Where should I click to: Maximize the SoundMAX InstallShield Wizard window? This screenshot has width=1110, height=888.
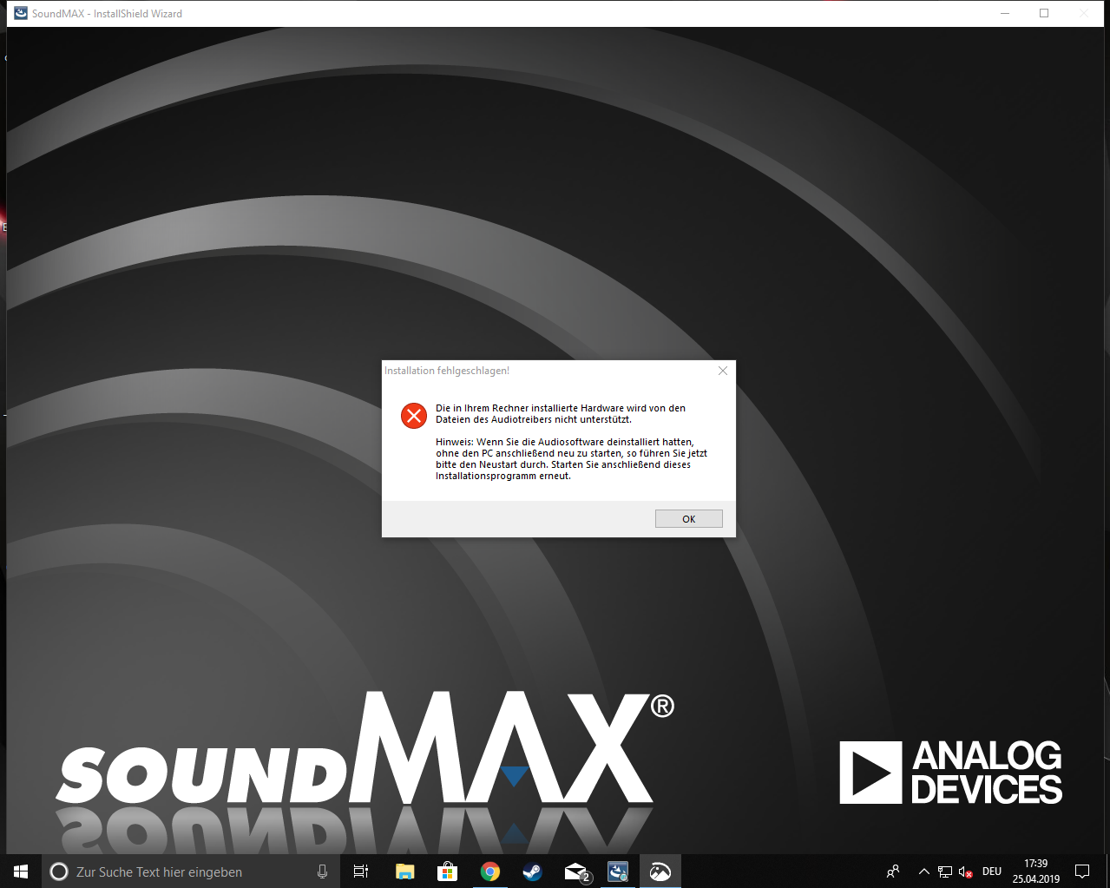(1044, 13)
